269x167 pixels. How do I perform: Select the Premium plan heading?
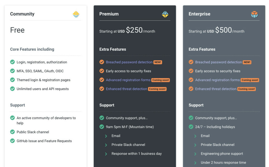click(109, 14)
